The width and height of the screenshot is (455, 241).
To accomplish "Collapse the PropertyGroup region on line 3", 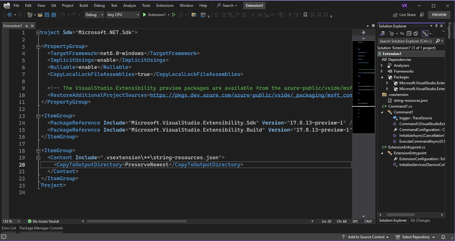I will pos(38,46).
